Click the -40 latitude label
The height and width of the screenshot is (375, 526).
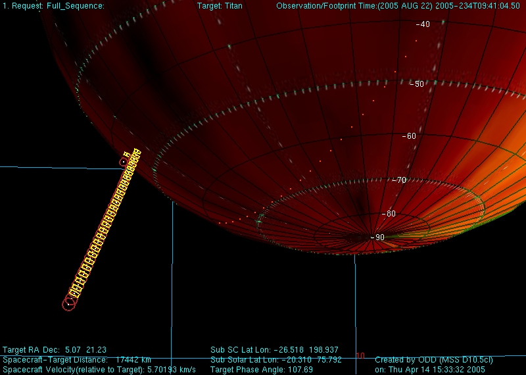(423, 24)
